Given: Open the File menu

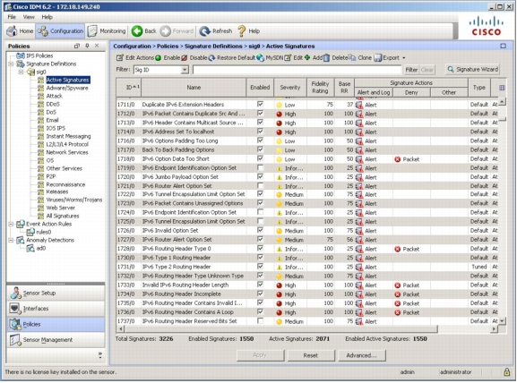Looking at the screenshot, I should (12, 17).
